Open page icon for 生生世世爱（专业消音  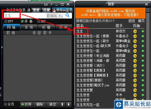point(135,56)
